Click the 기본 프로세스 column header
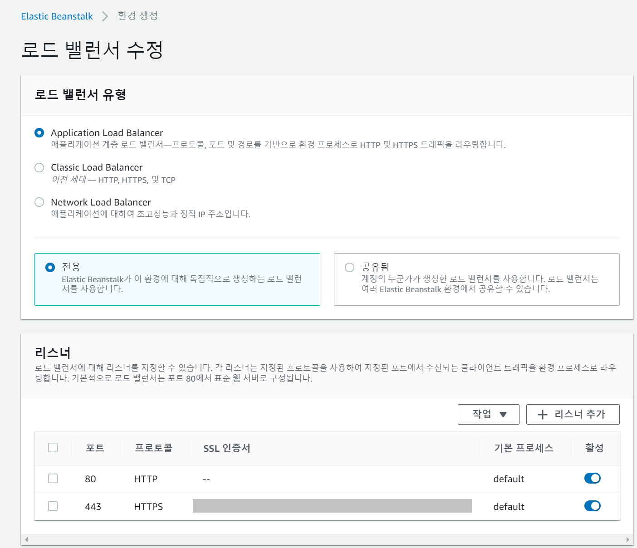This screenshot has width=637, height=548. click(524, 448)
